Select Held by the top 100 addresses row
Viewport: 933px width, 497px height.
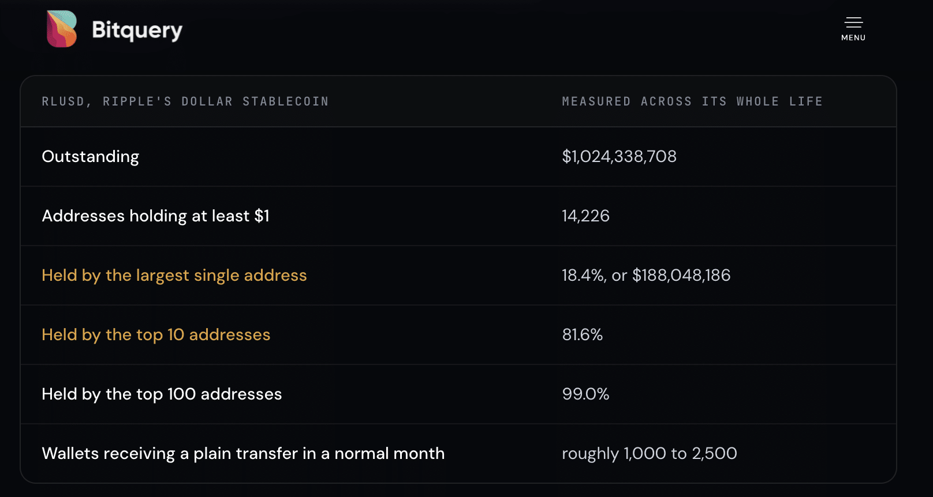(x=458, y=394)
